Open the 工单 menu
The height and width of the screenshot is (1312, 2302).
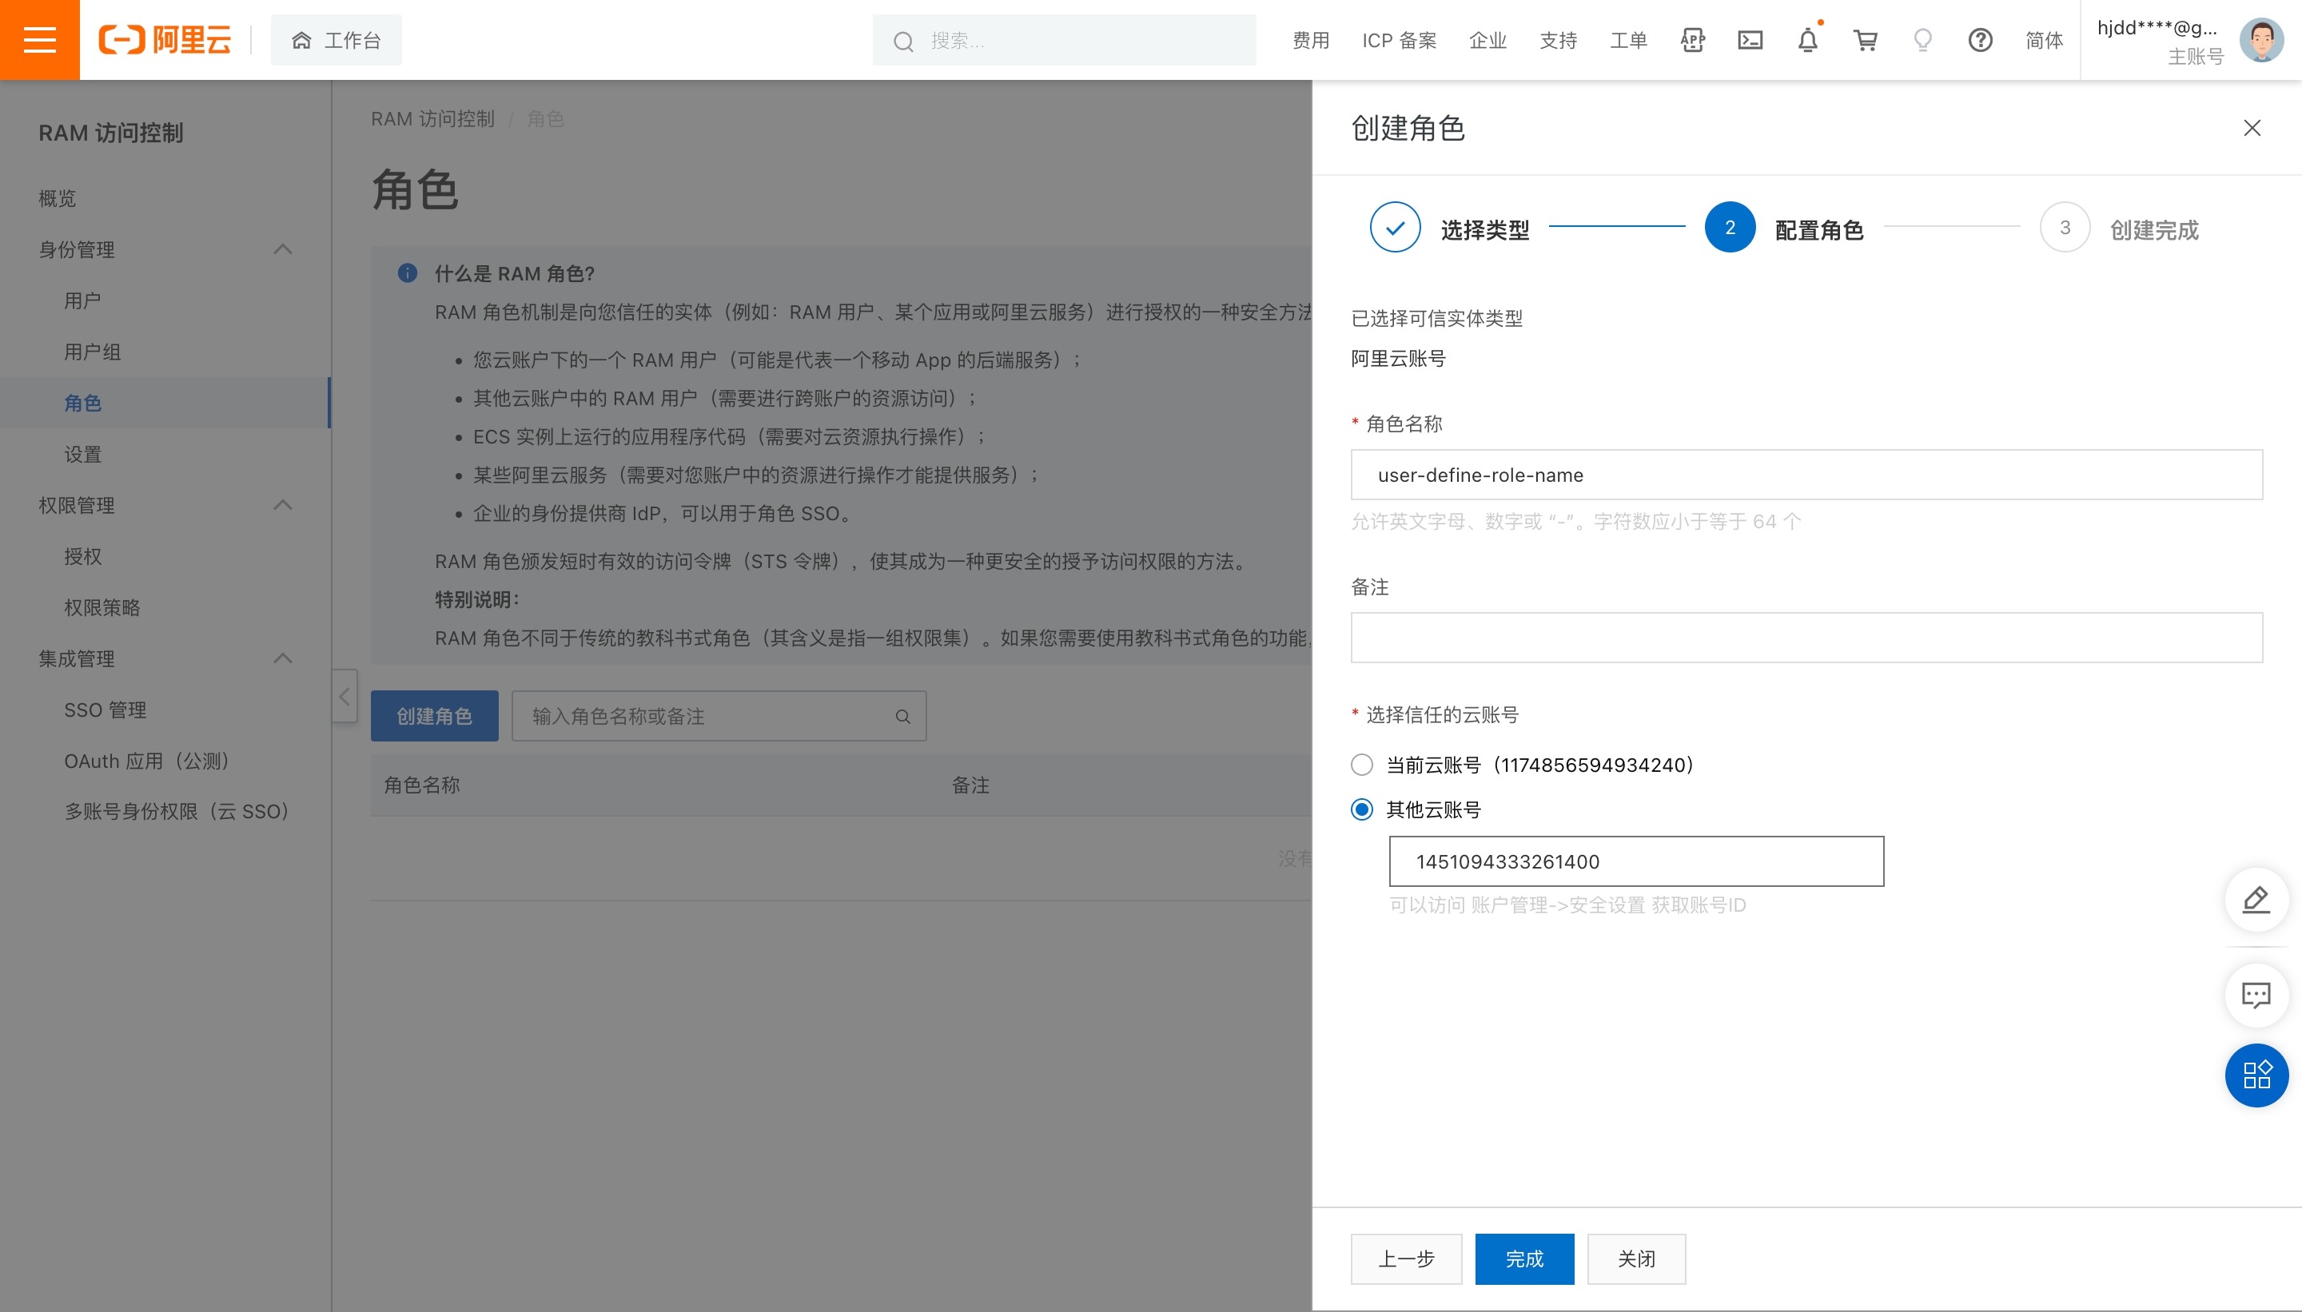tap(1628, 40)
